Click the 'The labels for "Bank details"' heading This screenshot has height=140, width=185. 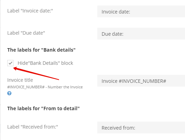coord(41,50)
